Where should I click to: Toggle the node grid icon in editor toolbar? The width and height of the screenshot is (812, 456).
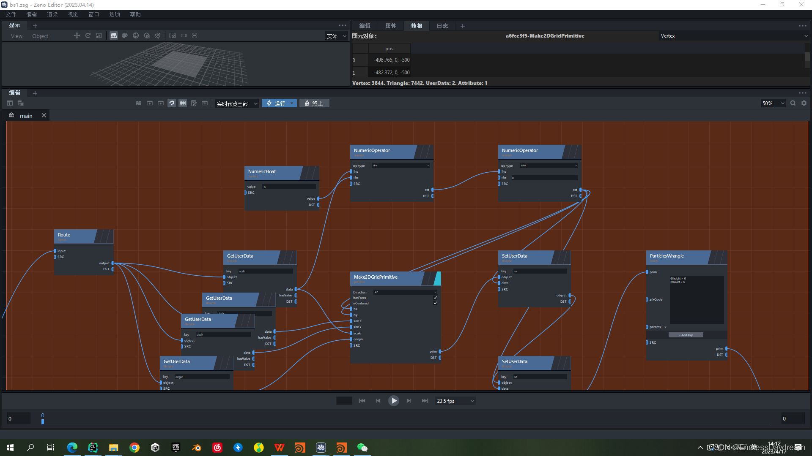(x=183, y=103)
